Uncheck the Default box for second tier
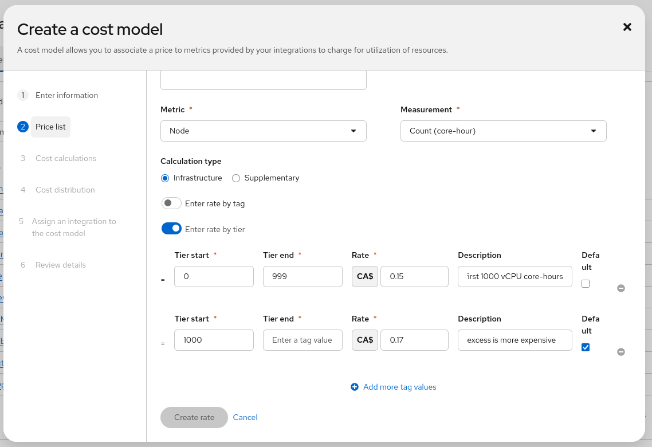The height and width of the screenshot is (447, 652). (585, 347)
